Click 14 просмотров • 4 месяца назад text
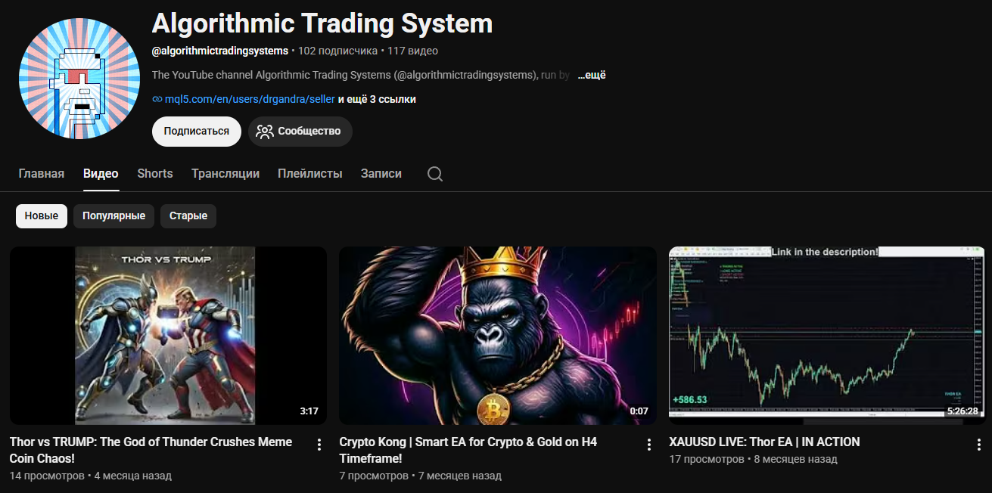This screenshot has width=992, height=493. (91, 476)
